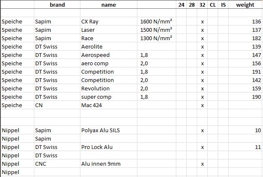Click the weight cell showing 191
Screen dimensions: 263x177
click(245, 72)
